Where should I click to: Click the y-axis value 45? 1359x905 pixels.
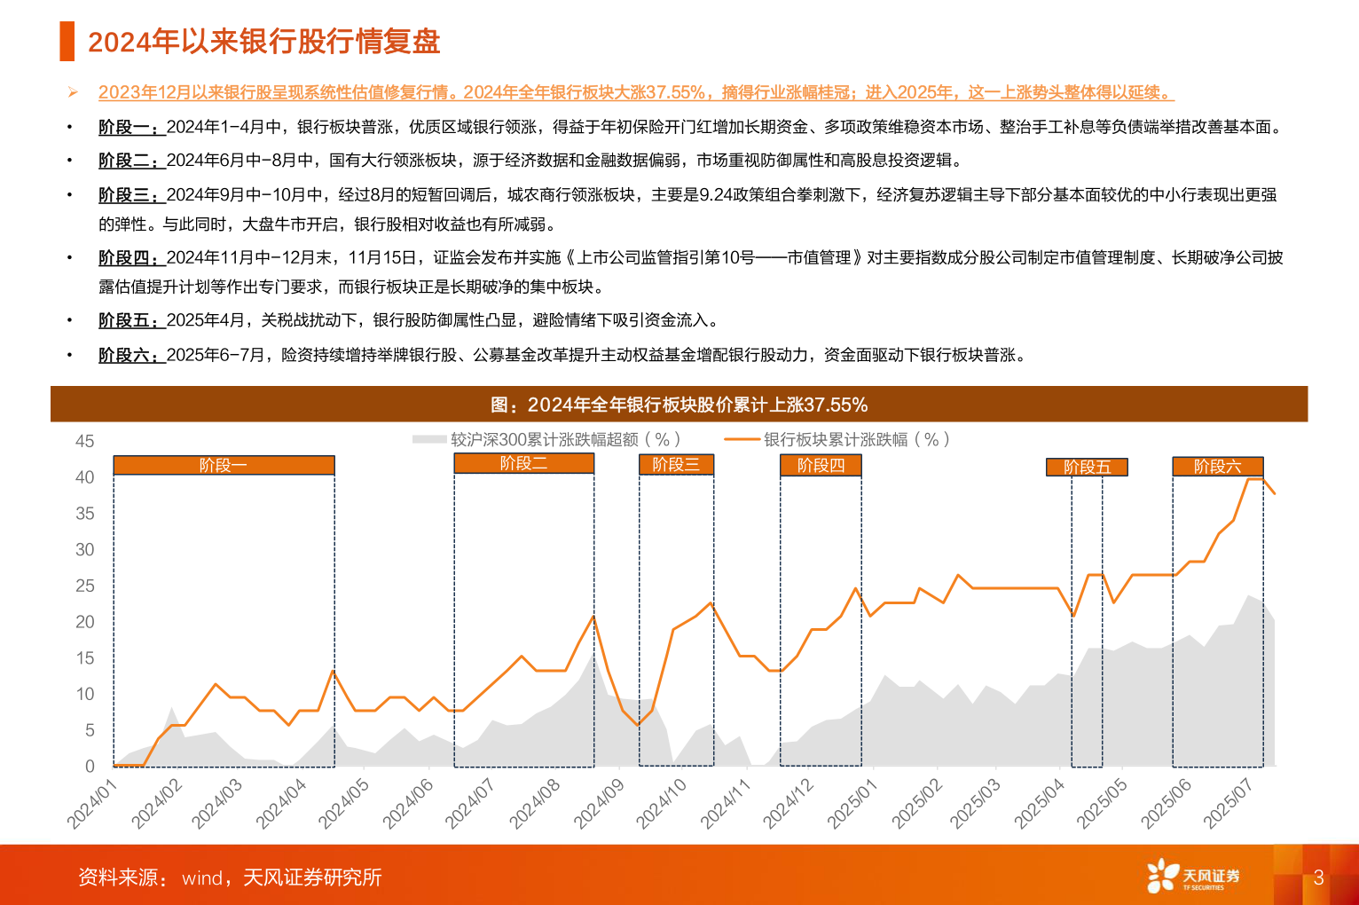point(85,441)
